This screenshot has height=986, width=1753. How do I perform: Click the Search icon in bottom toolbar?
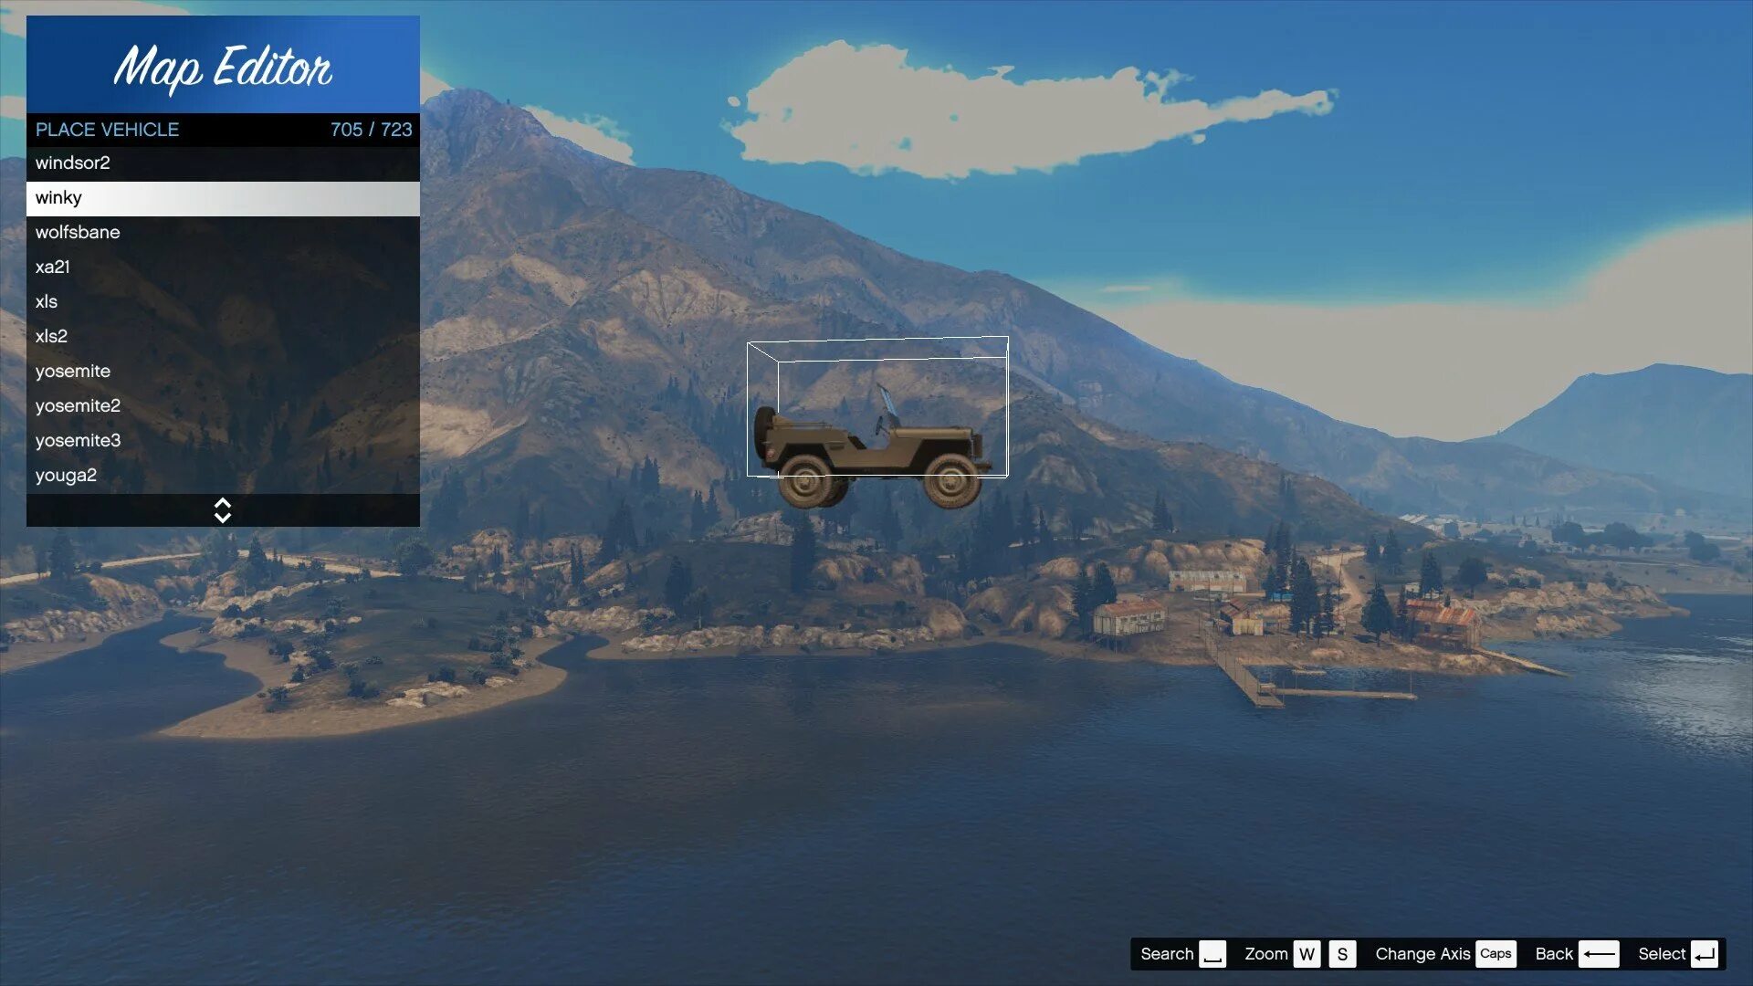click(x=1212, y=953)
